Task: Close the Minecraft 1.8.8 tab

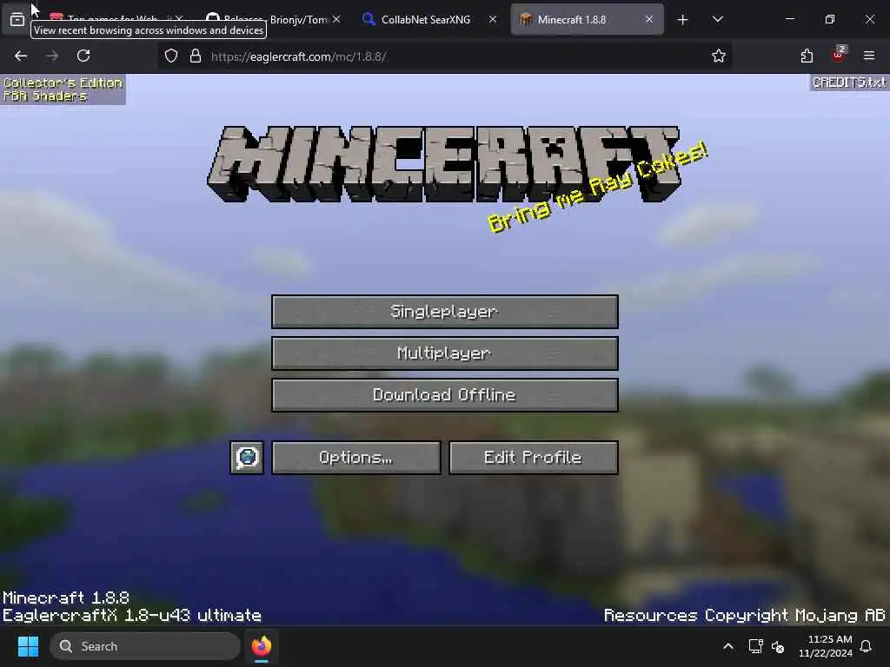Action: [x=649, y=19]
